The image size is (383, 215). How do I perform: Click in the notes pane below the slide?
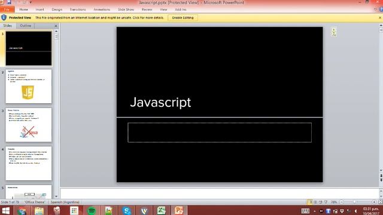[220, 193]
